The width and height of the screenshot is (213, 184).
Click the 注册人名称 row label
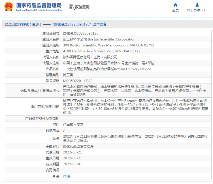(51, 39)
